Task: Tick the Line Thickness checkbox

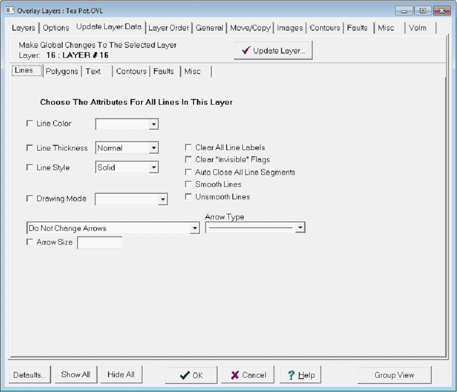Action: tap(30, 148)
